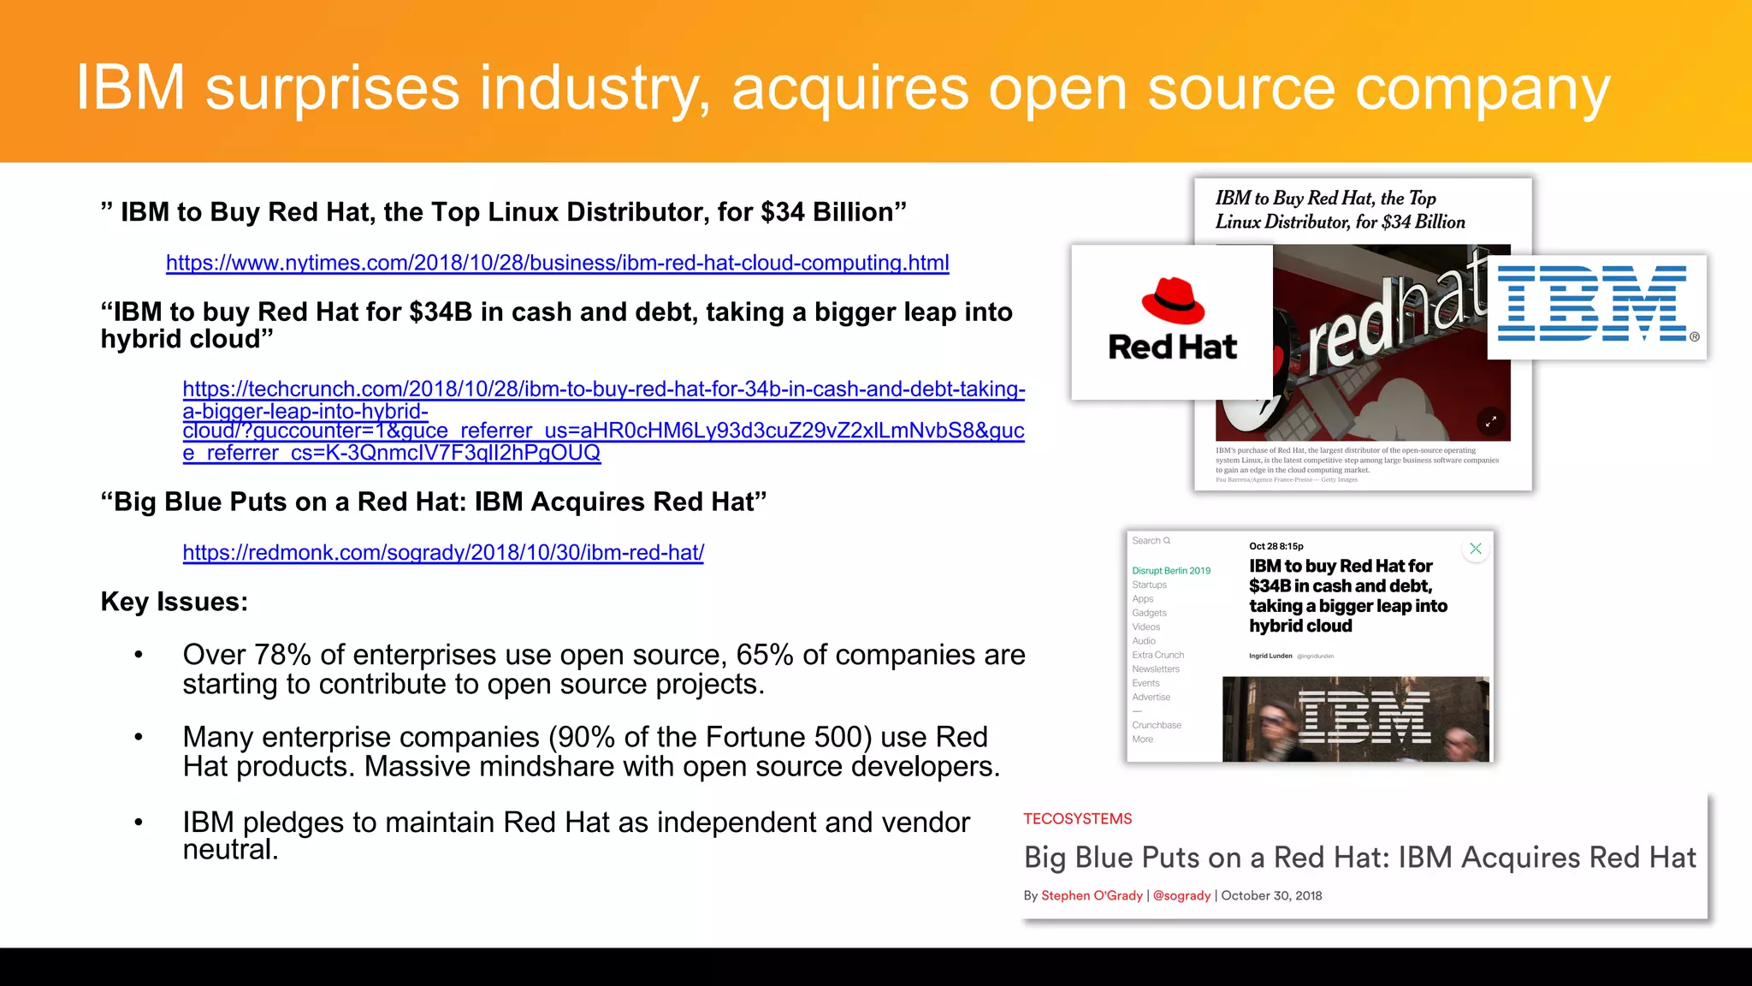Image resolution: width=1752 pixels, height=986 pixels.
Task: Click the Oct 28 8:15p timestamp
Action: [1276, 546]
